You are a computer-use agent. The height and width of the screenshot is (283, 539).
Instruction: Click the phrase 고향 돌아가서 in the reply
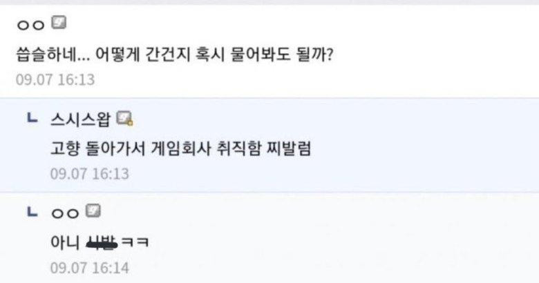tap(89, 148)
